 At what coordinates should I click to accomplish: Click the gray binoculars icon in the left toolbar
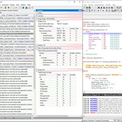tap(16, 8)
